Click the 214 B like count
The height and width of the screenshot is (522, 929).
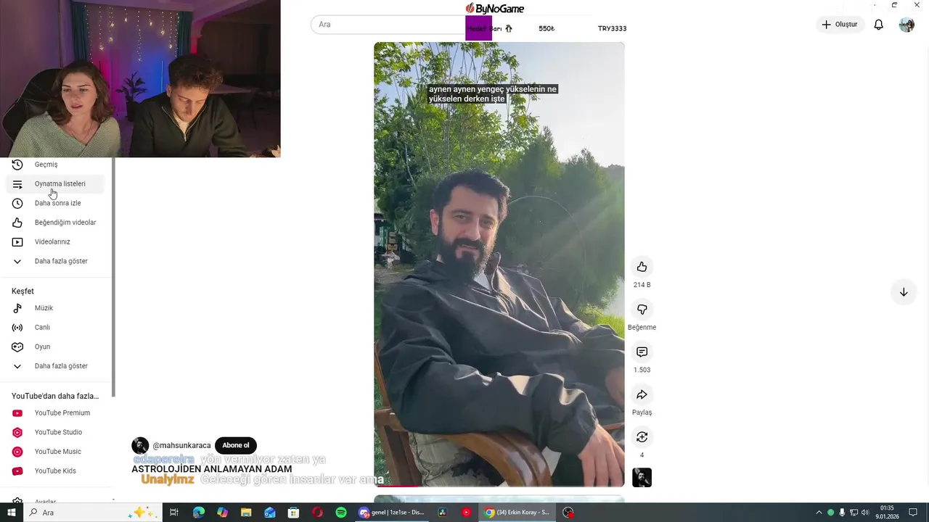[642, 285]
